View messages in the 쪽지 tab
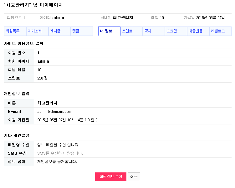Viewport: 235px width, 188px height. [148, 31]
